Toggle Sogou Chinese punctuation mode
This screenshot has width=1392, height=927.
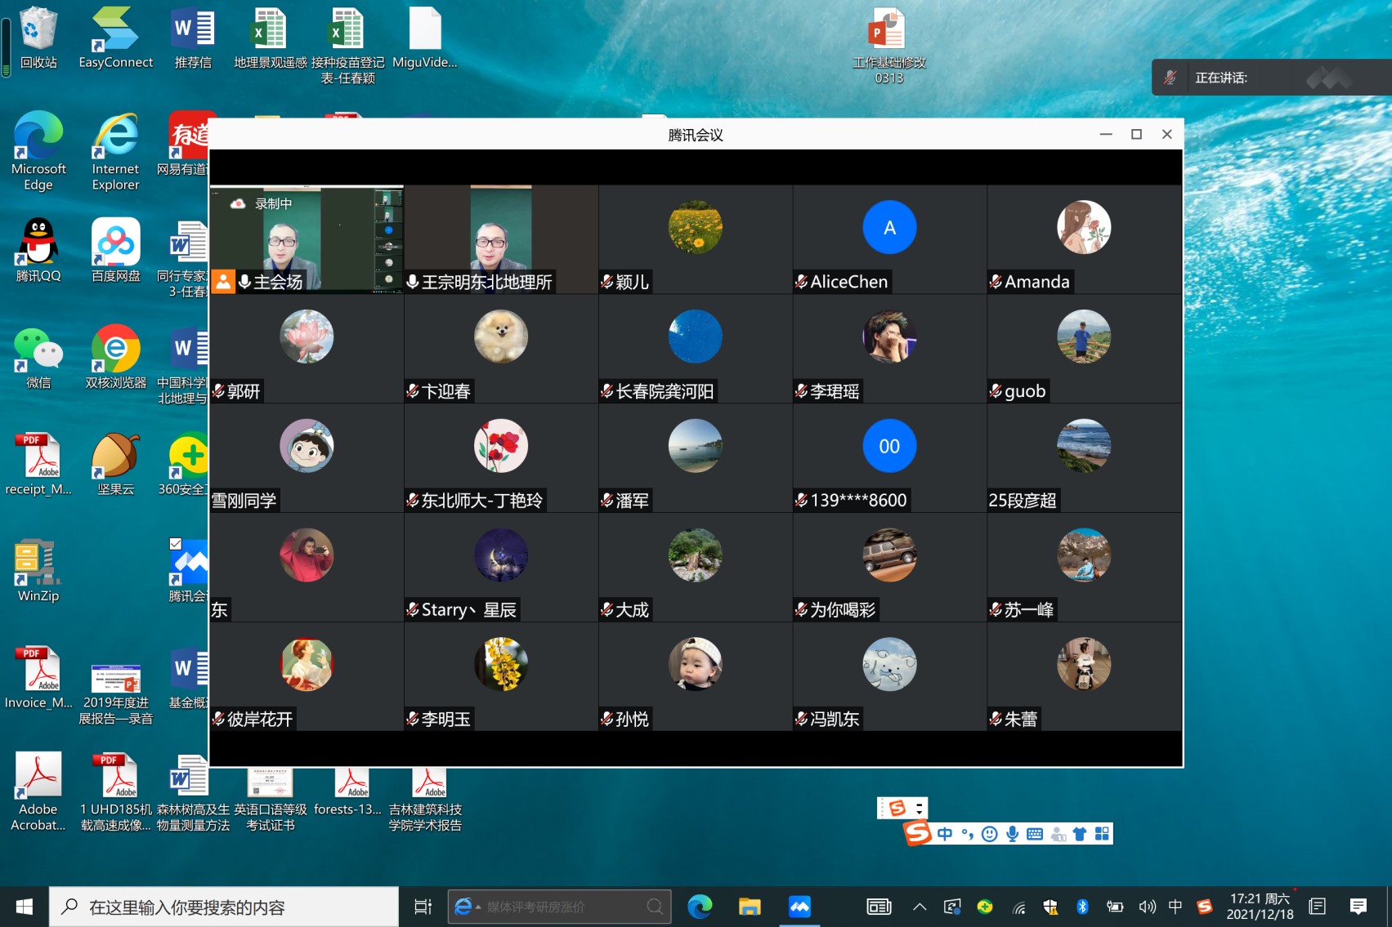pyautogui.click(x=967, y=834)
